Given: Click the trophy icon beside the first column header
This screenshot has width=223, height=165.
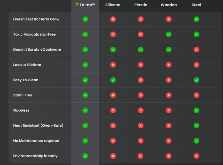Looking at the screenshot, I should coord(77,5).
